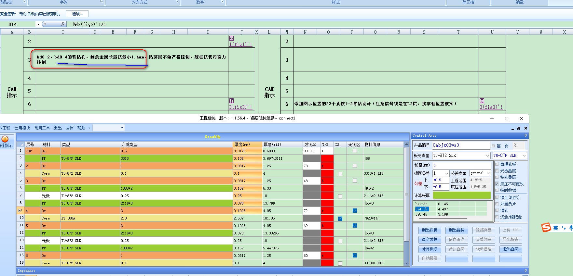The image size is (573, 276).
Task: Pin the Control Area panel
Action: (525, 136)
